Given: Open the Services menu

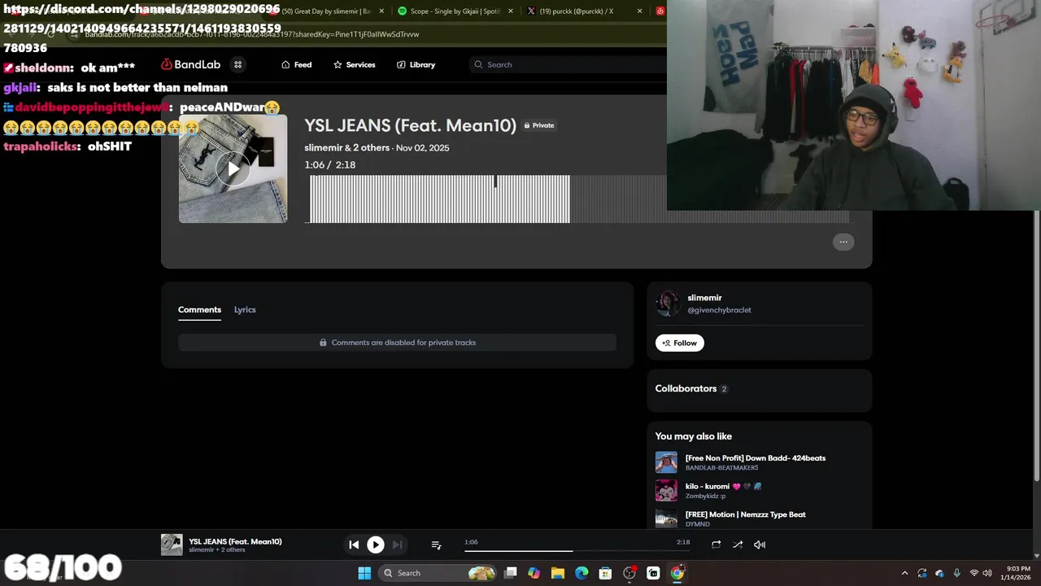Looking at the screenshot, I should [355, 64].
